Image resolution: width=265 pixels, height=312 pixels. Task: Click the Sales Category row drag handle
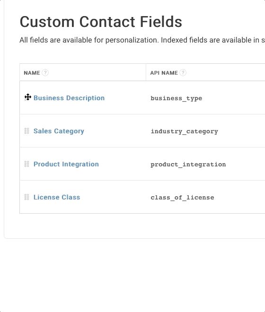pos(27,131)
